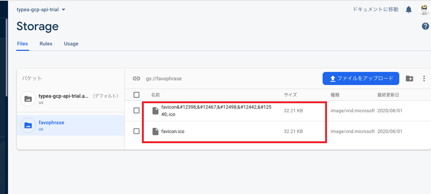Sort files by the 名前 column header

click(x=155, y=95)
